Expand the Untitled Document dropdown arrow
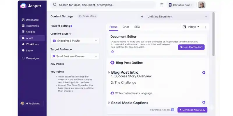The height and width of the screenshot is (116, 233). 206,17
